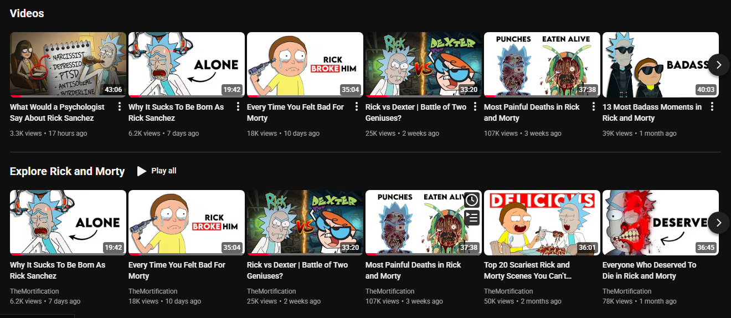The height and width of the screenshot is (318, 731).
Task: Open three-dot menu for 13 Most Badass Moments video
Action: click(x=712, y=107)
